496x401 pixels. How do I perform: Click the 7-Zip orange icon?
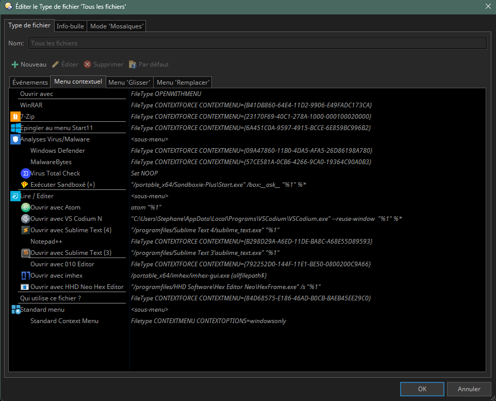coord(15,117)
